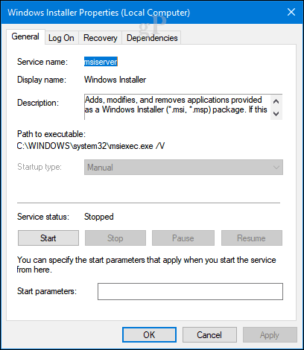Switch to the Log On tab
Screen dimensions: 304x350
click(x=61, y=38)
